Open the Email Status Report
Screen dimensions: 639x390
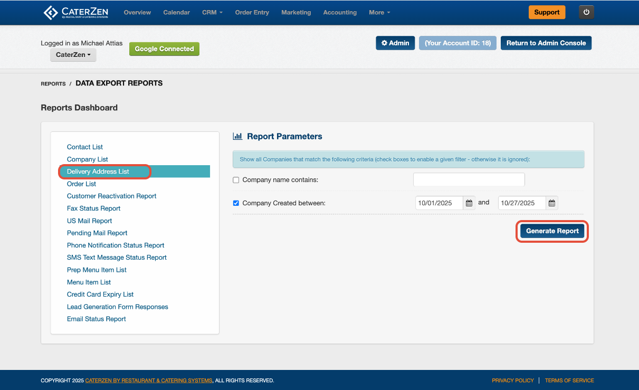pyautogui.click(x=97, y=319)
